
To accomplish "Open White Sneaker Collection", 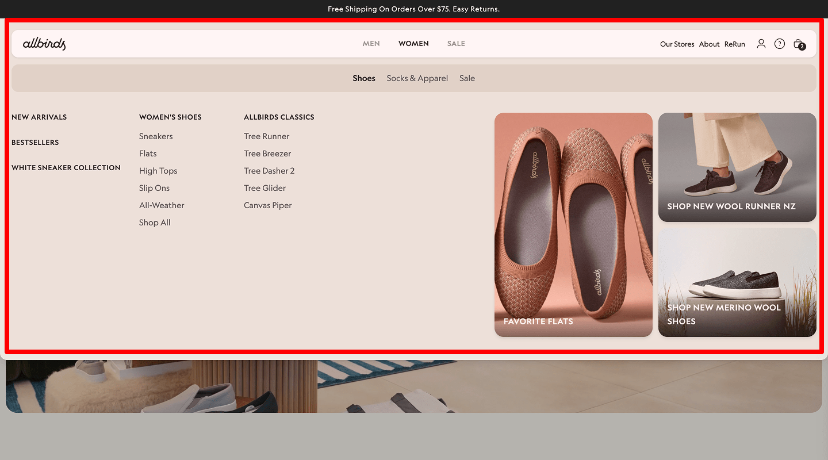I will 66,168.
